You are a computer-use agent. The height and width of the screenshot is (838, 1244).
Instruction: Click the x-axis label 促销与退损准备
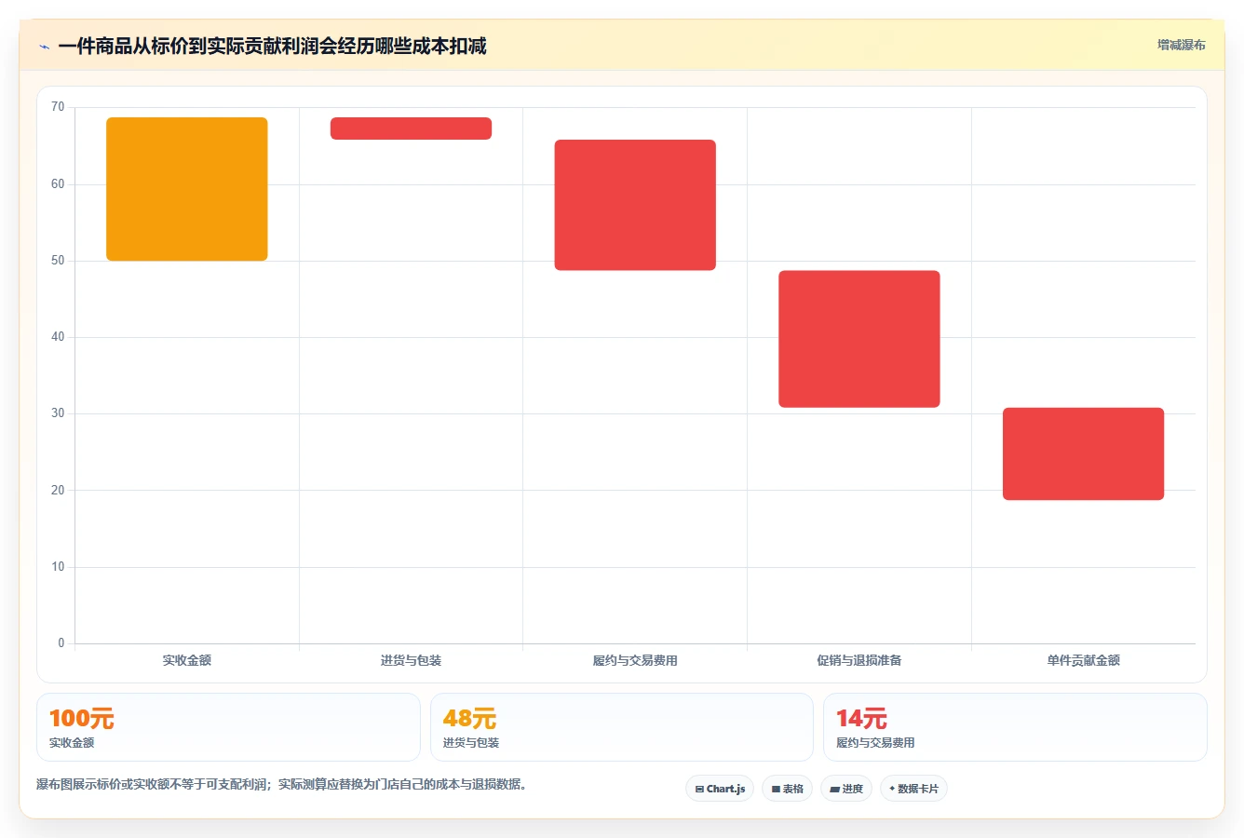click(x=859, y=660)
